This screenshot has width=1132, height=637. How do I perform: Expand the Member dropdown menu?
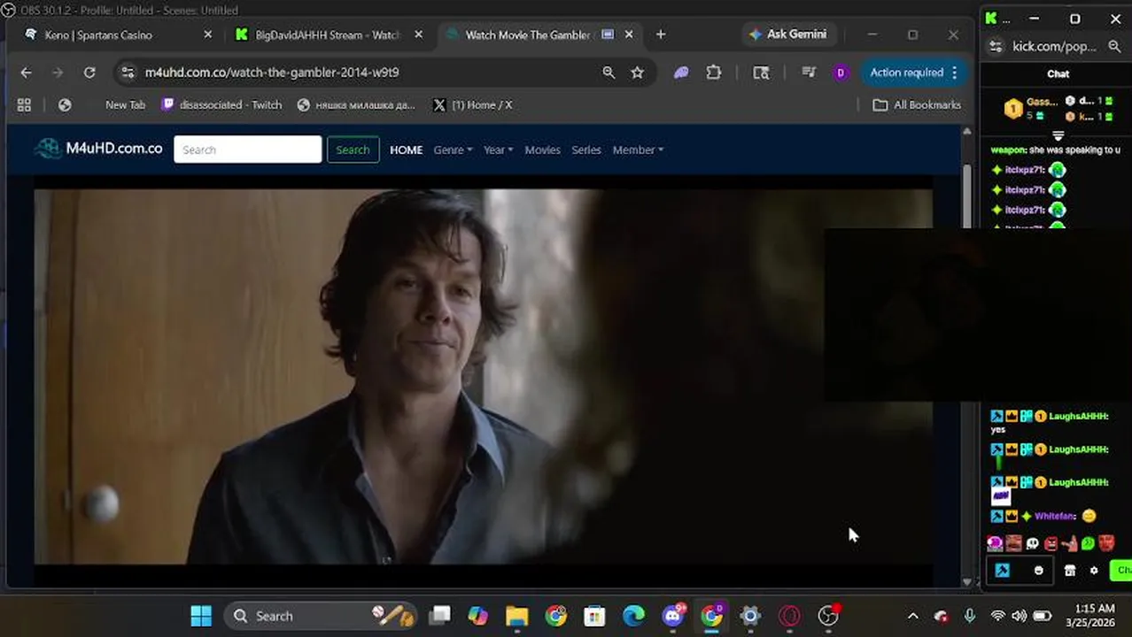pos(638,150)
